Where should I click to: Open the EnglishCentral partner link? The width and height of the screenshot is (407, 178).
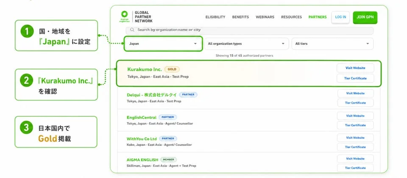tap(142, 117)
